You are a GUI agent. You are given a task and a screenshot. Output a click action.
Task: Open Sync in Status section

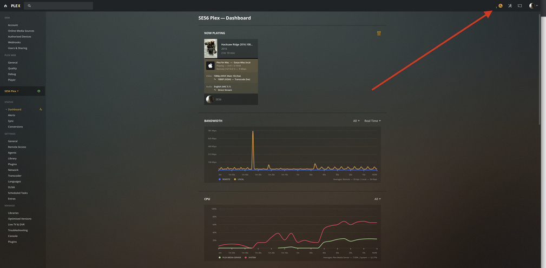[11, 120]
